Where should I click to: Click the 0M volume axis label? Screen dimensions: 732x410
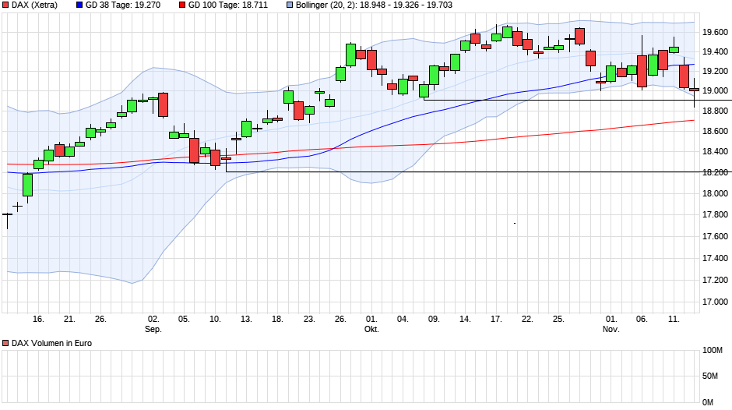[x=708, y=402]
